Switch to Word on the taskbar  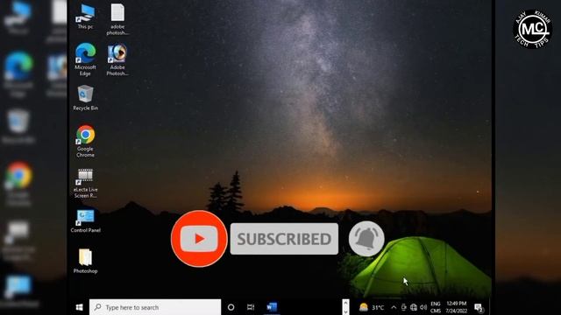[x=272, y=307]
